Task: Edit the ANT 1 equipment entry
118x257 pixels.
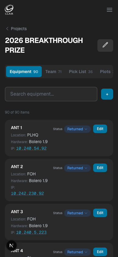Action: (100, 129)
